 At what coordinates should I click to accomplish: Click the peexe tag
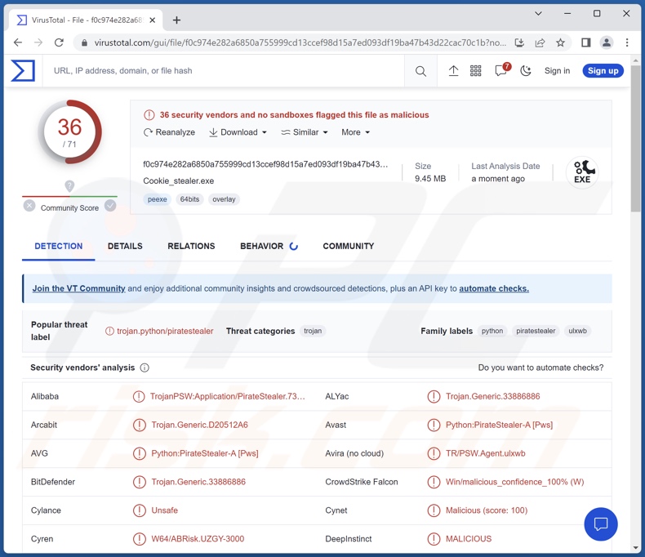coord(157,199)
